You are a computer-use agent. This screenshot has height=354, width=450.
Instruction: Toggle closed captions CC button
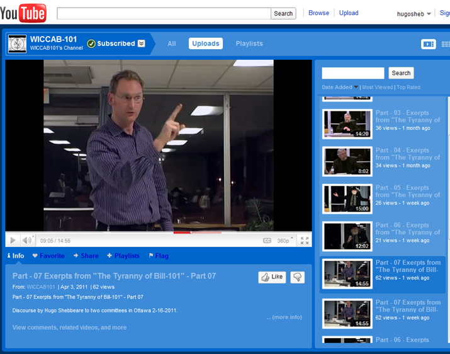click(267, 241)
